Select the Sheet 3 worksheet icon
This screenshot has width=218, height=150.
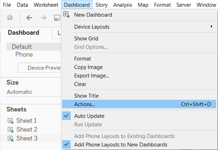tap(10, 138)
